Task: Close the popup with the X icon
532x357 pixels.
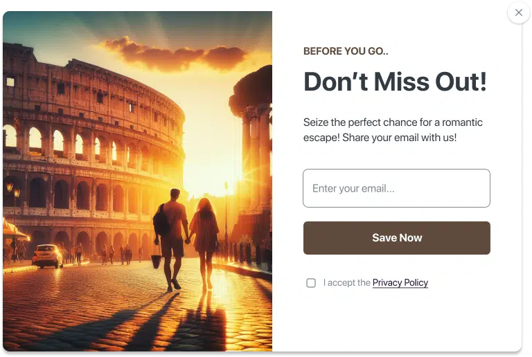Action: [518, 12]
